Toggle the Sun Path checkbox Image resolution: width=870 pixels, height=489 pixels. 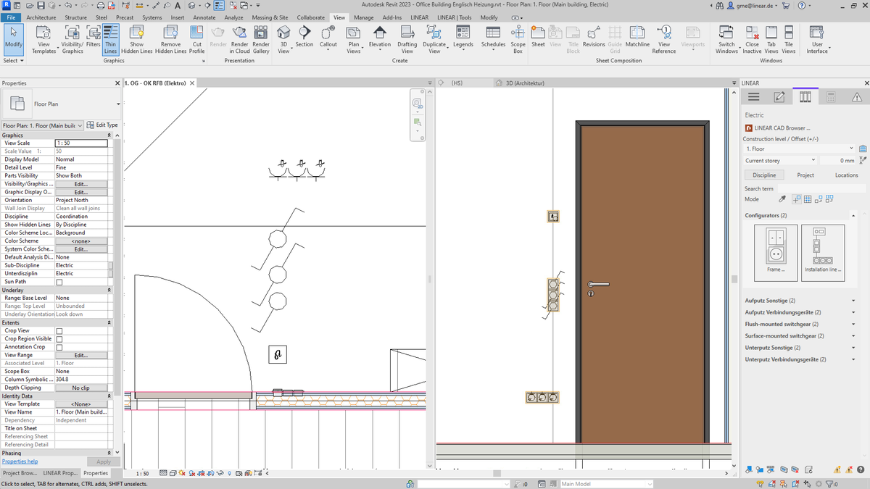pyautogui.click(x=59, y=282)
